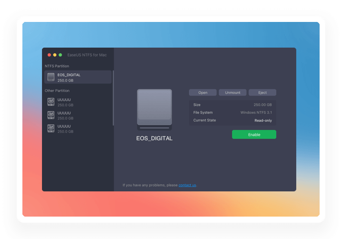Image resolution: width=342 pixels, height=239 pixels.
Task: Open the EOS_DIGITAL drive with Open button
Action: tap(202, 92)
